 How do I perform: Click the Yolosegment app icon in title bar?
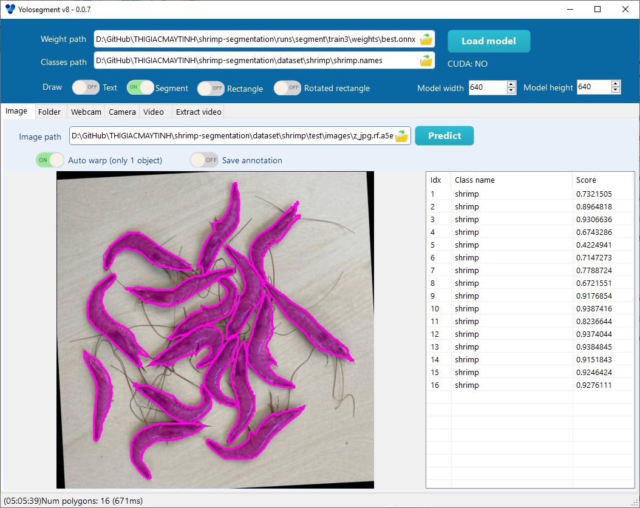(x=10, y=9)
